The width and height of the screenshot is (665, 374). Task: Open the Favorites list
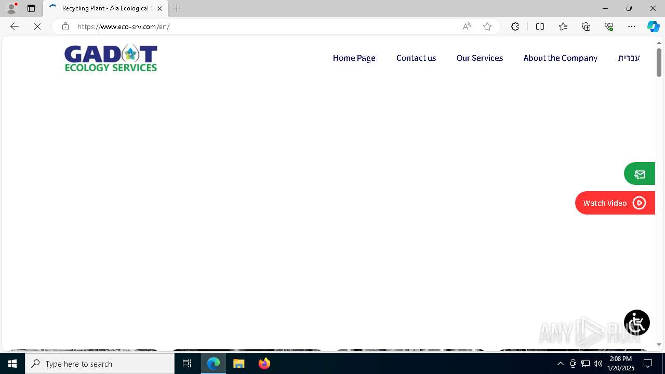tap(563, 26)
